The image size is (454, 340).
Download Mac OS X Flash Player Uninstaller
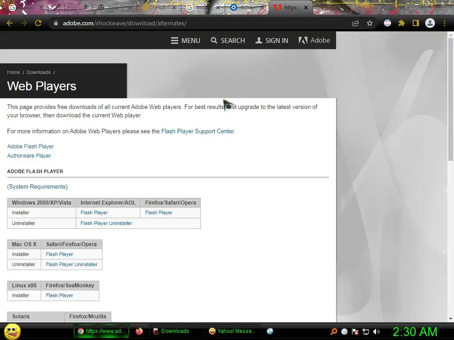[x=71, y=264]
